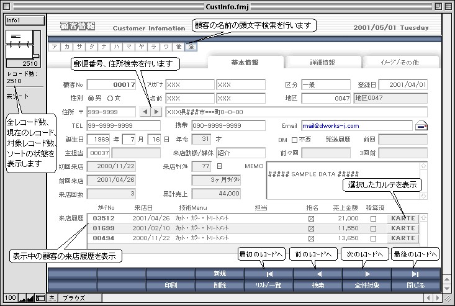Filter names by 他 index tab
Viewport: 455px width, 306px height.
[x=179, y=47]
